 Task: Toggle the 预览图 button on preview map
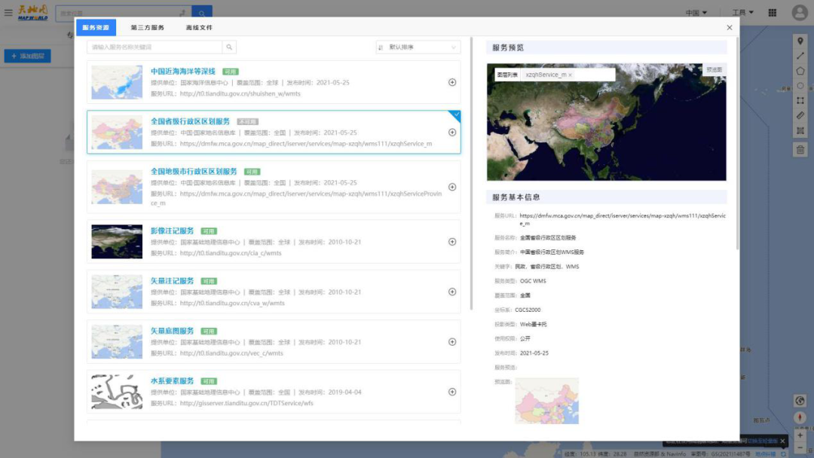point(714,70)
